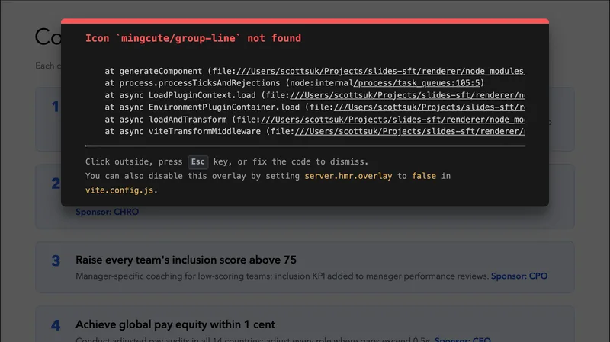The width and height of the screenshot is (610, 342).
Task: Click the server.hmr.overlay setting text
Action: pyautogui.click(x=347, y=176)
